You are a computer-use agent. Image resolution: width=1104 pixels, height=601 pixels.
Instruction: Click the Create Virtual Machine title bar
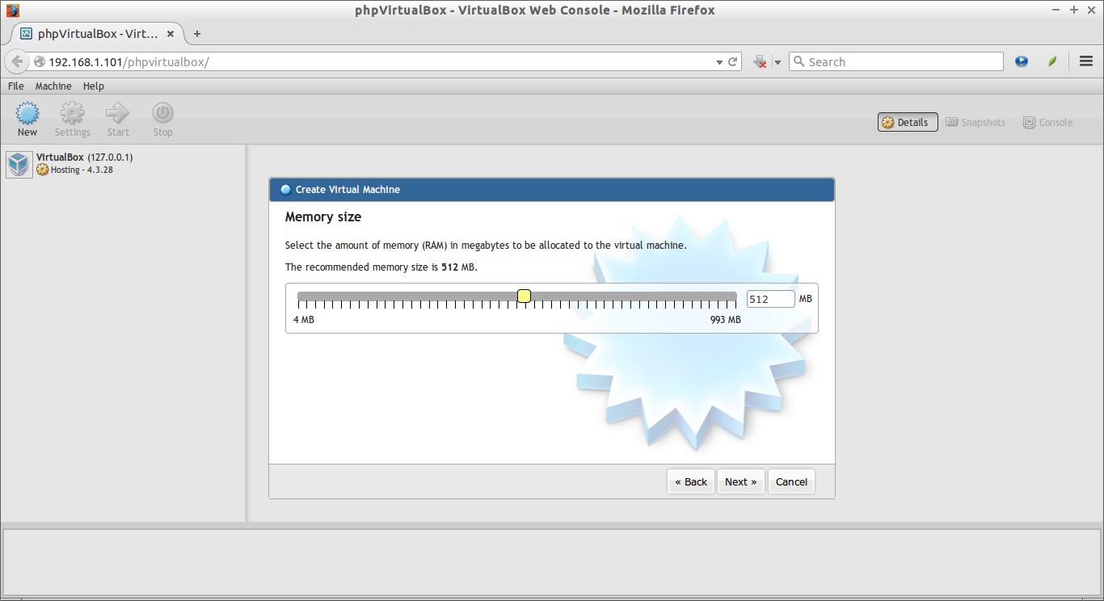[x=552, y=190]
